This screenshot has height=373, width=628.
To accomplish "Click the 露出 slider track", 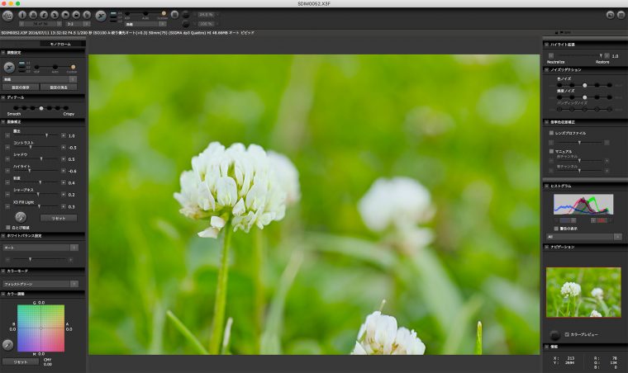I will click(x=36, y=136).
